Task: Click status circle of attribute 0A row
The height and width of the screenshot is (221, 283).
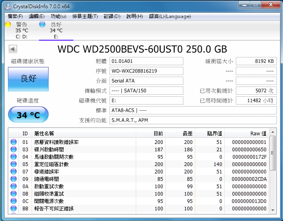Action: [x=14, y=187]
